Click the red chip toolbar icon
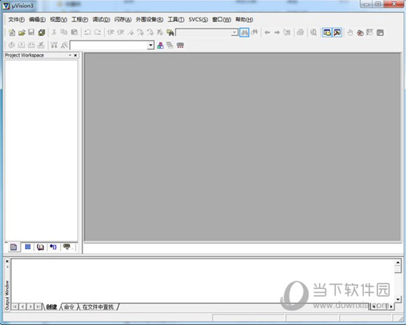 click(x=180, y=46)
